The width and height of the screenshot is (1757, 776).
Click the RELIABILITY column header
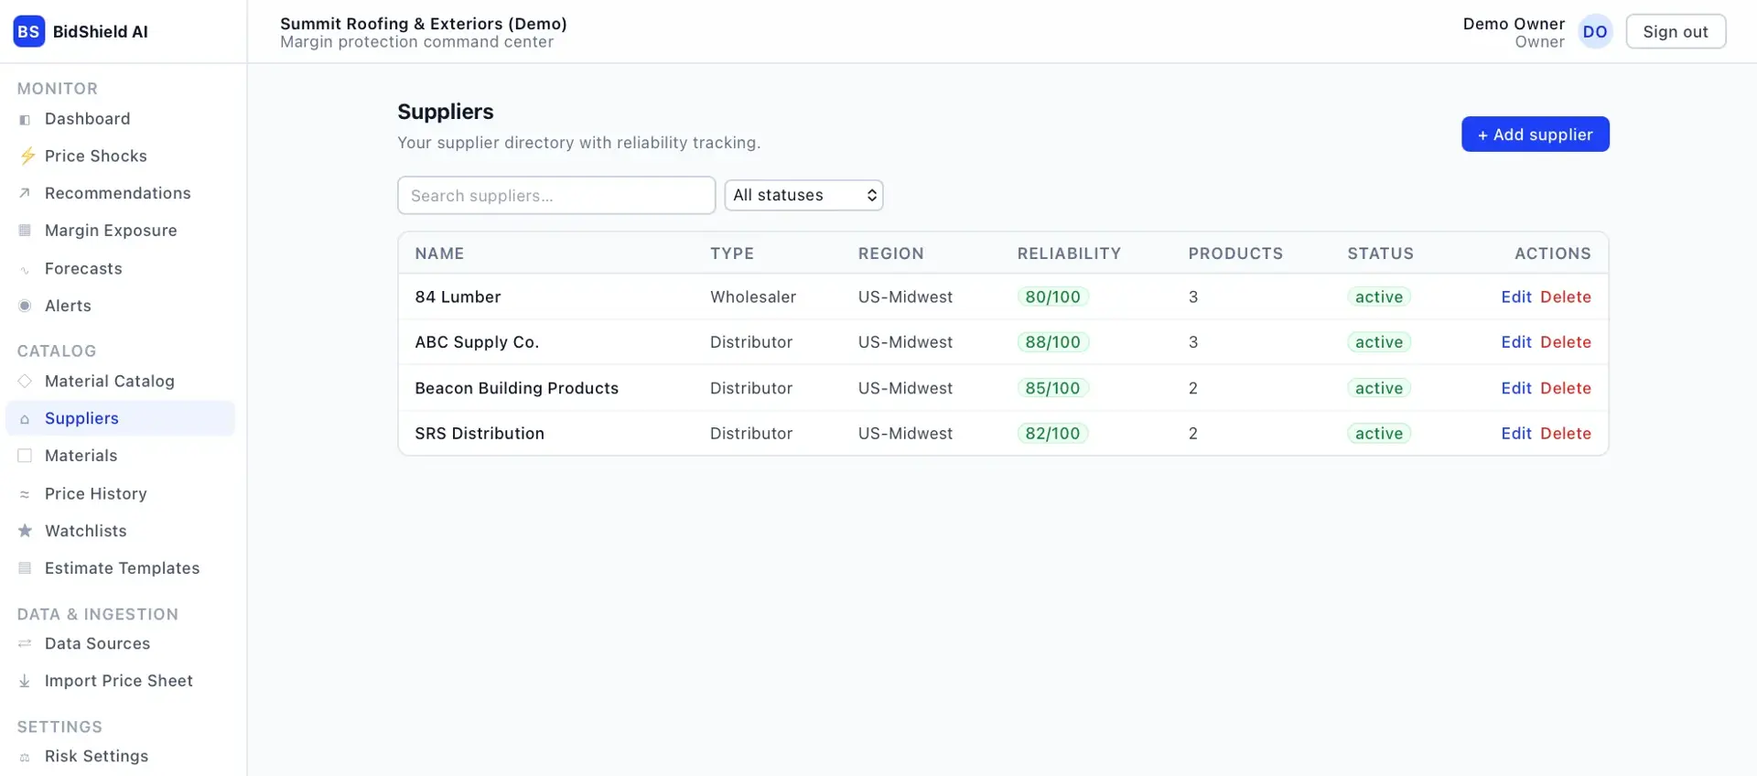[x=1069, y=253]
